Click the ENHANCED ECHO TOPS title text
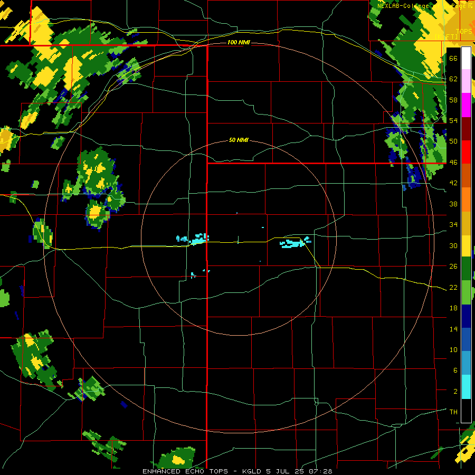The image size is (475, 475). point(187,471)
